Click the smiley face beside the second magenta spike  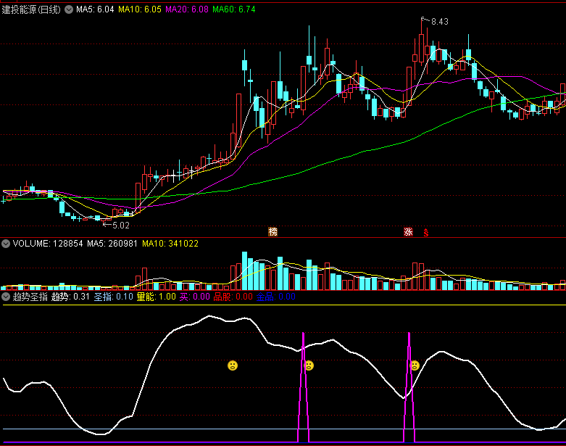(x=415, y=366)
